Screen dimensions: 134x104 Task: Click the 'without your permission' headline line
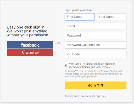point(28,35)
